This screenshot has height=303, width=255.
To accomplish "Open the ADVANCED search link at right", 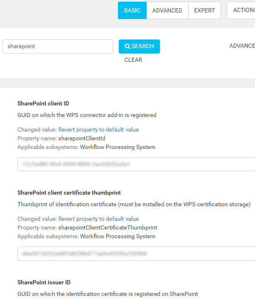I will [x=242, y=46].
